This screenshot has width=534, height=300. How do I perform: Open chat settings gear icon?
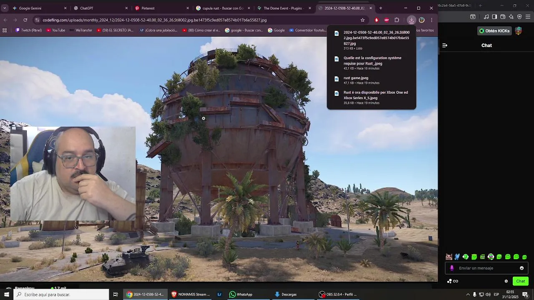(506, 281)
